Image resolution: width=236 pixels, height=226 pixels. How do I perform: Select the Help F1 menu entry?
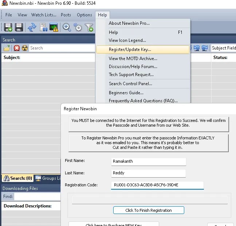(x=143, y=32)
